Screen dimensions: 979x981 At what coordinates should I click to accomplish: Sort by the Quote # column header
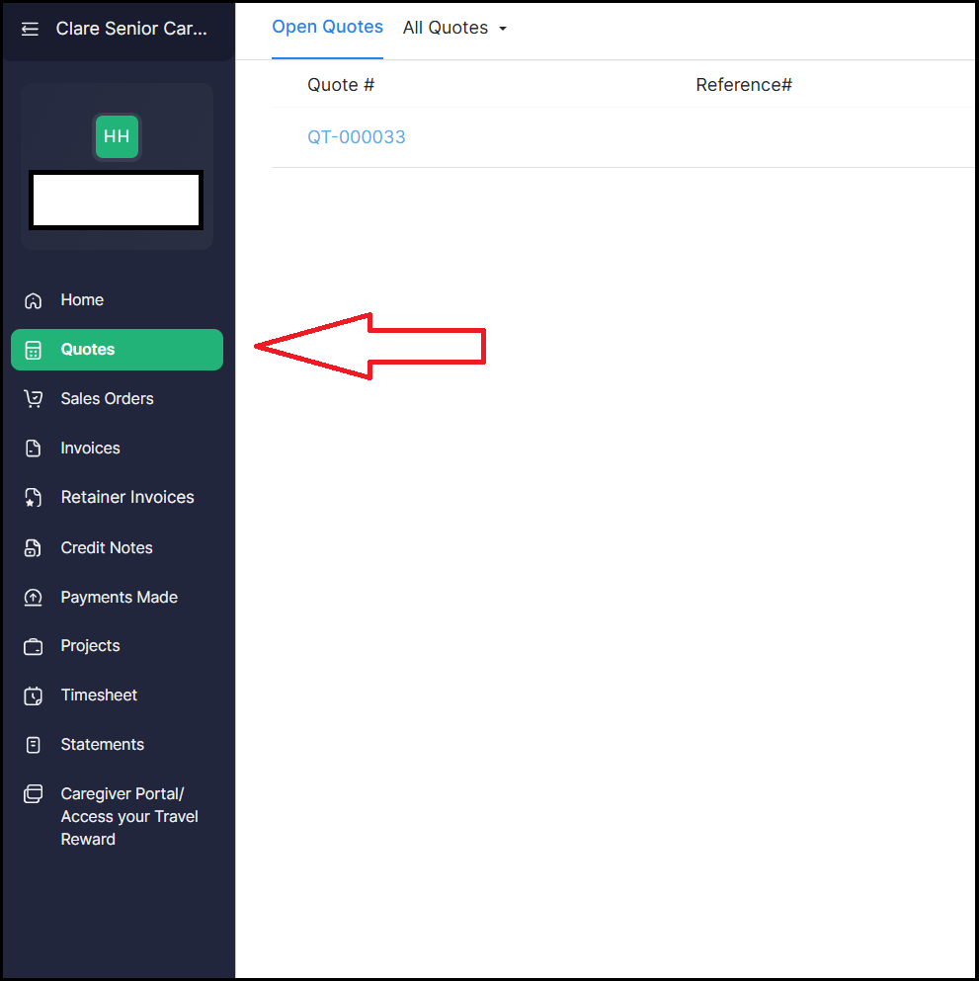click(341, 85)
